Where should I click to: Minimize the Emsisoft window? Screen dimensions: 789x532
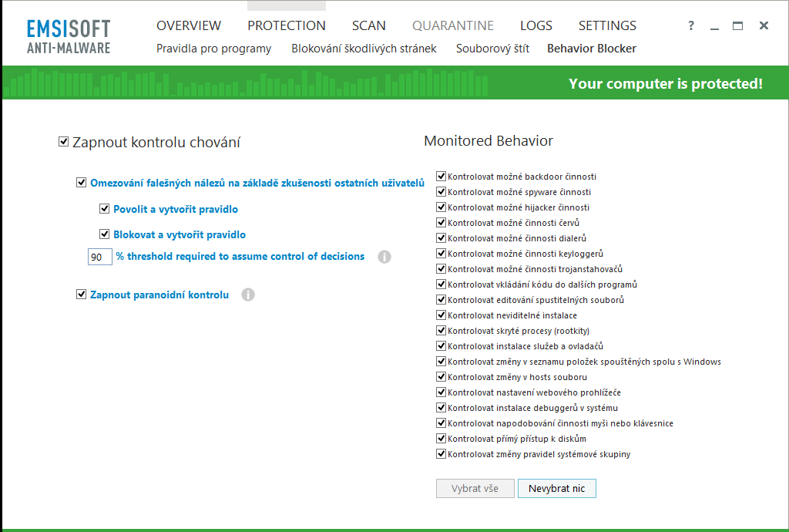point(714,26)
